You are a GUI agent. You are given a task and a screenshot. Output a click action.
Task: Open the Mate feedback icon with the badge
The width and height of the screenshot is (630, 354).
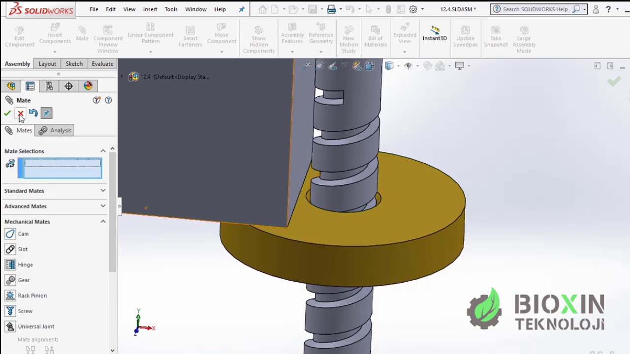point(96,100)
